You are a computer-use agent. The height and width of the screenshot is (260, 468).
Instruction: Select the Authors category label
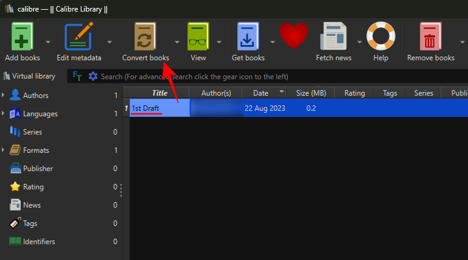[35, 96]
